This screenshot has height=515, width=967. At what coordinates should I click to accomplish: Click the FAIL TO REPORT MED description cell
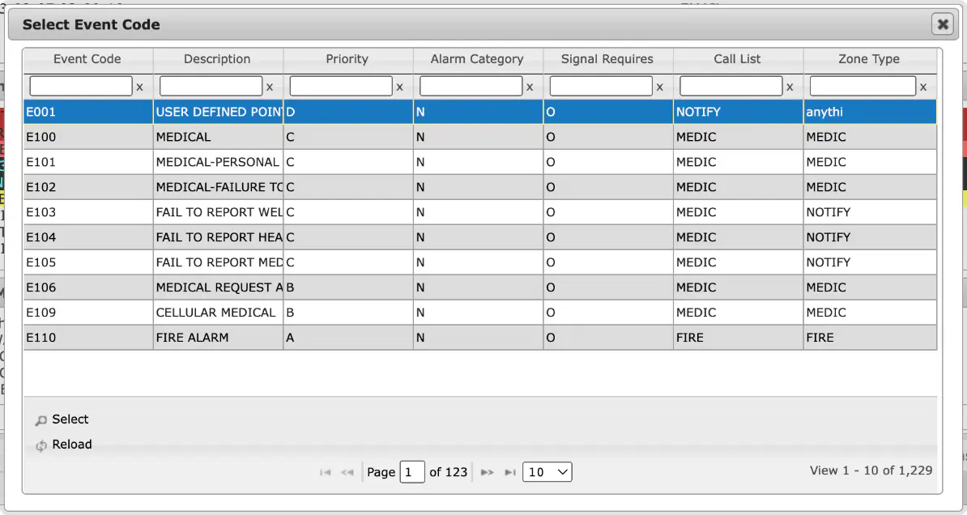(x=219, y=262)
